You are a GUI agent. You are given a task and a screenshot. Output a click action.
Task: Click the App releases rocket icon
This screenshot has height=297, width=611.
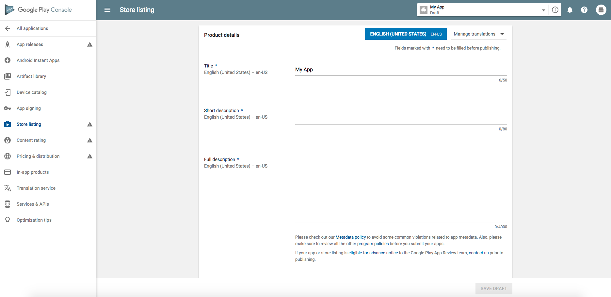point(8,44)
